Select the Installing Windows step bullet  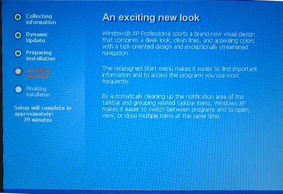[18, 71]
